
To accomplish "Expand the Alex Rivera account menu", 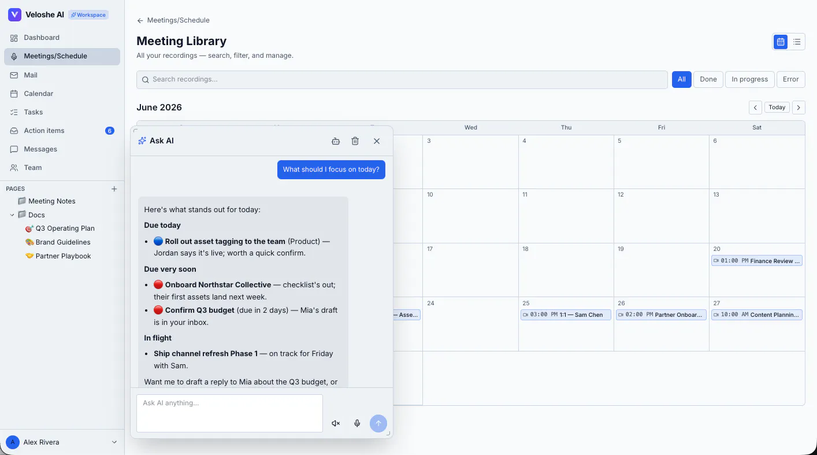I will [x=114, y=442].
